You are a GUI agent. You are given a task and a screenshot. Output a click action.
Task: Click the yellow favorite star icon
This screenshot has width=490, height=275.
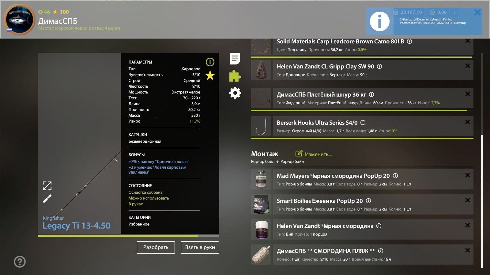[x=210, y=75]
